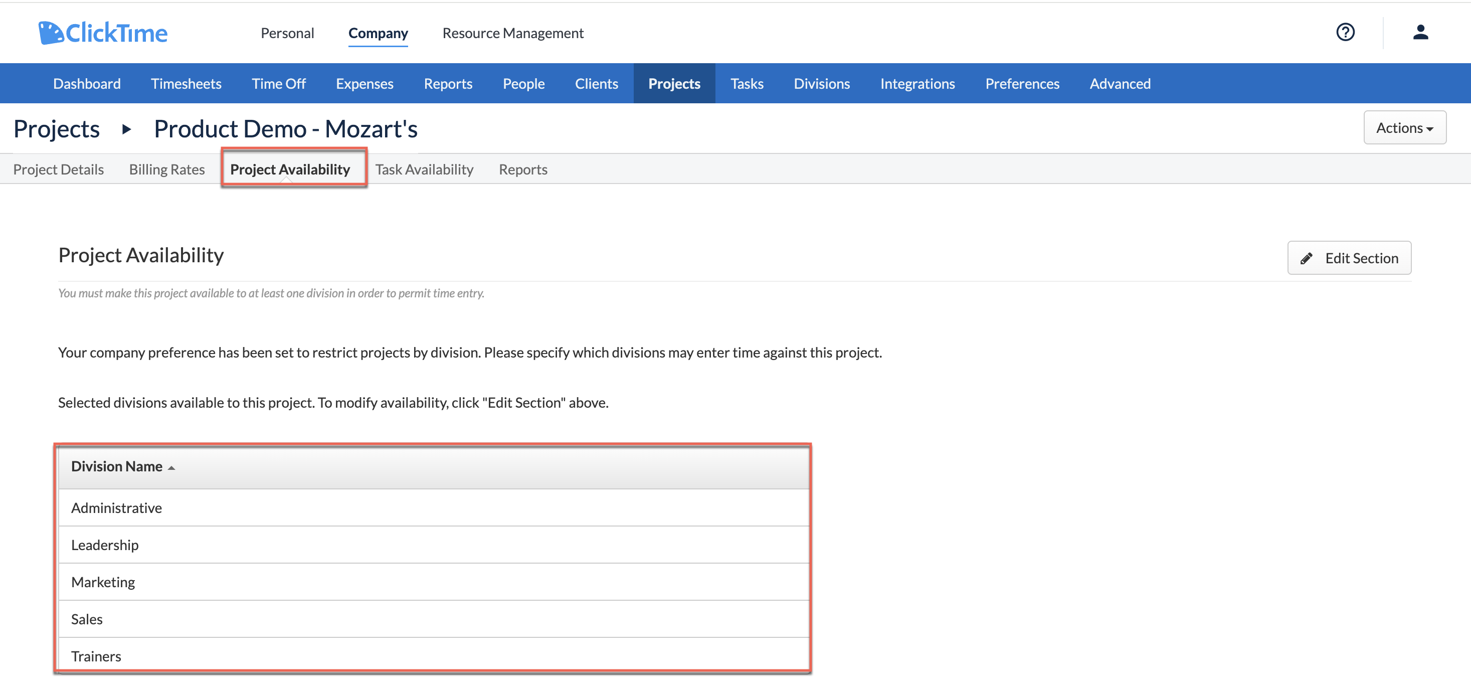
Task: Open the project Reports tab
Action: click(523, 169)
